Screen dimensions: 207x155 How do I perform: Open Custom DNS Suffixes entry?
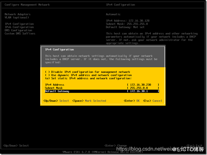[20, 34]
